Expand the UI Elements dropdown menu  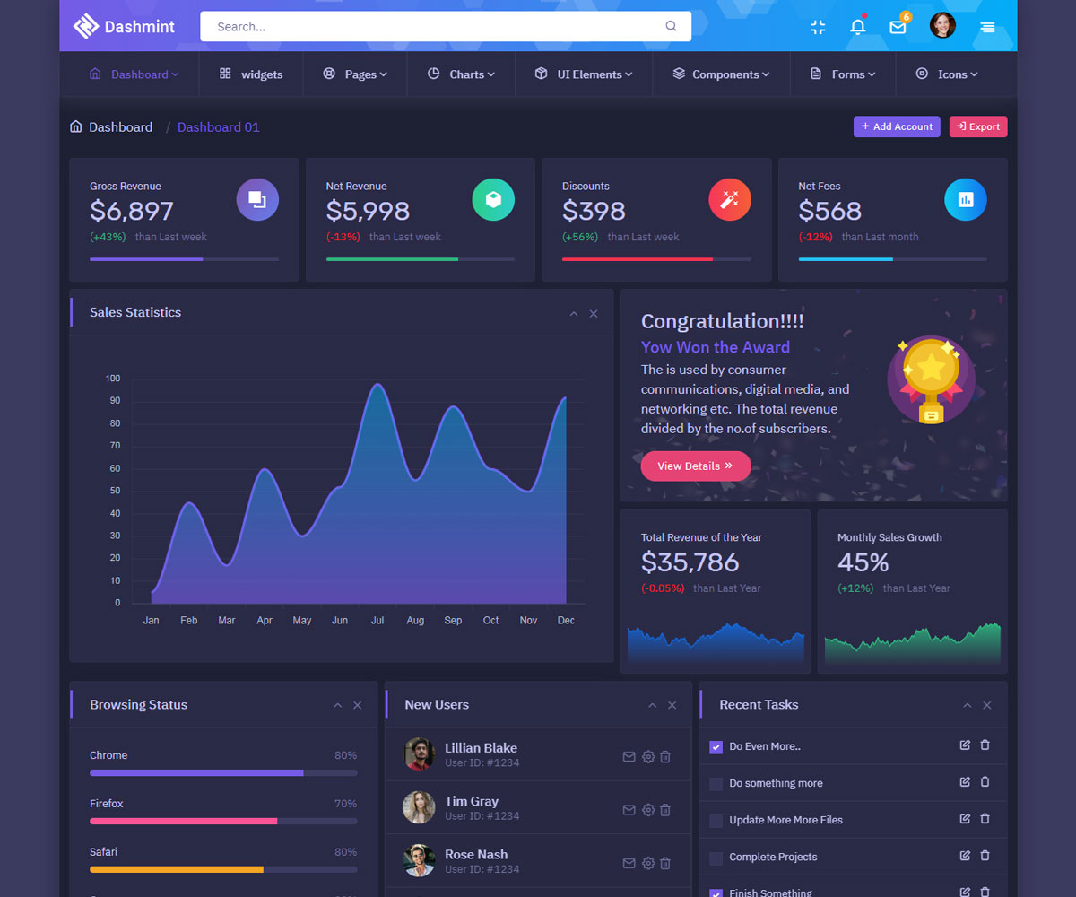tap(585, 74)
